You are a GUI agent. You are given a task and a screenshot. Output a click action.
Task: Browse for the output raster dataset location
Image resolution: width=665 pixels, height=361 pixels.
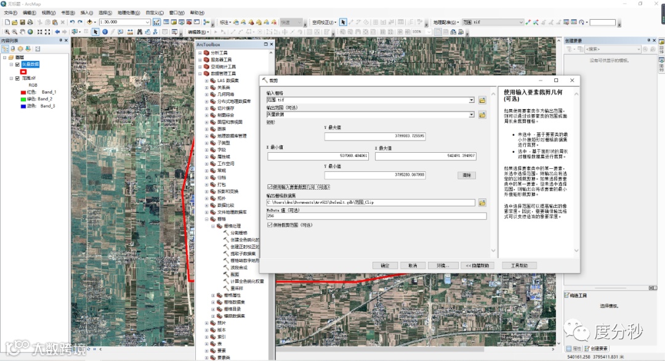click(482, 203)
